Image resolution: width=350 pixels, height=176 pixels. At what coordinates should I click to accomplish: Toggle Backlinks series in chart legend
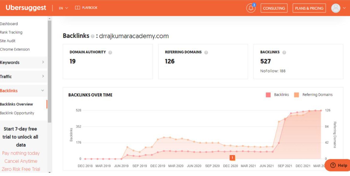pos(268,95)
